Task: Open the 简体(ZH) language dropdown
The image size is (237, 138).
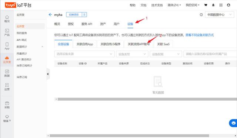Action: (174, 5)
